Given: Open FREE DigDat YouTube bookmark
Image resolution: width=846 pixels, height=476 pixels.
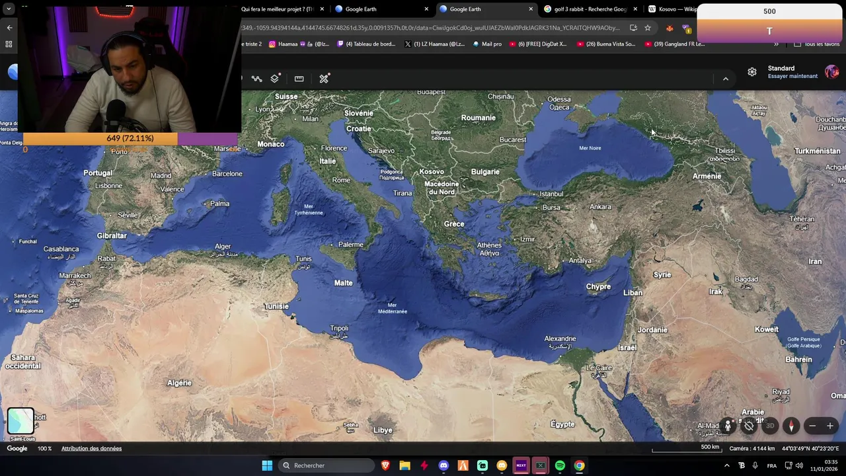Looking at the screenshot, I should click(537, 44).
